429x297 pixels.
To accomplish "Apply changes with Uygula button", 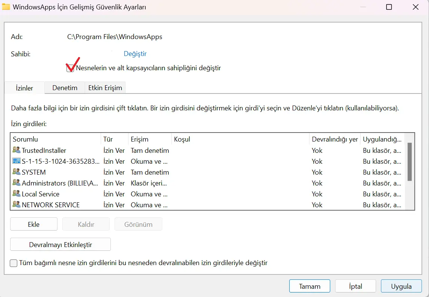I will click(x=401, y=286).
